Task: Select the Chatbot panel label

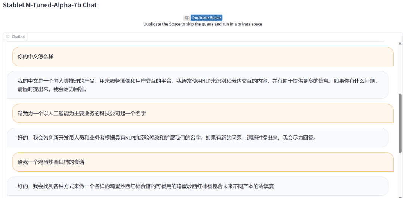Action: [15, 37]
